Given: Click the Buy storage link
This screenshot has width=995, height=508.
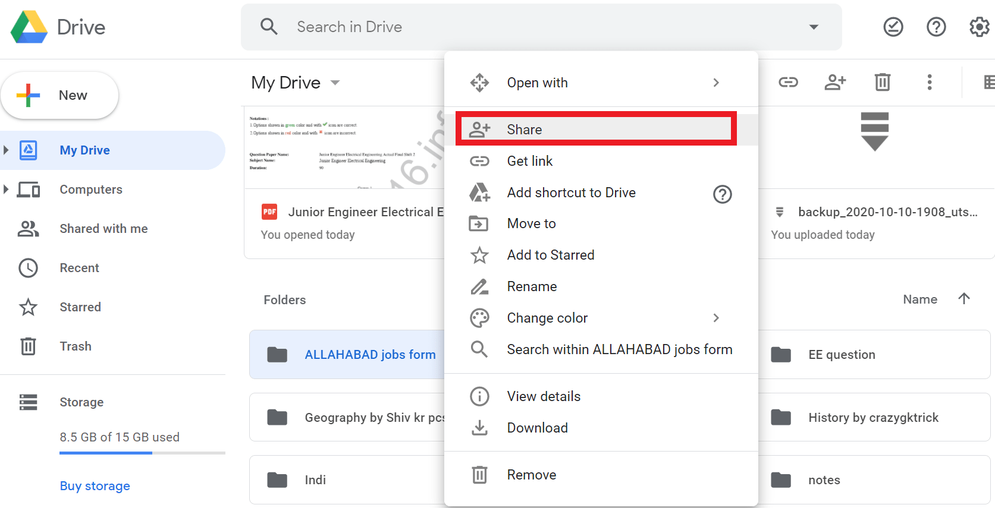Looking at the screenshot, I should pos(95,485).
